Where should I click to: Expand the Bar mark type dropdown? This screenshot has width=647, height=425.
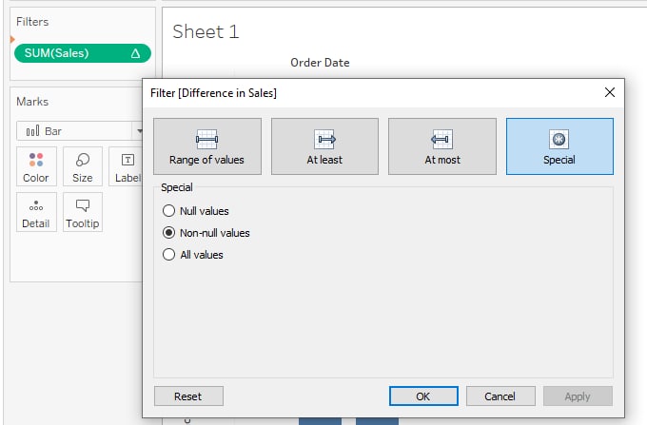(x=139, y=131)
